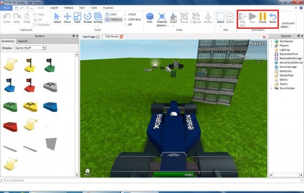Screen dimensions: 304x193
Task: Close the Flat Terrain tab
Action: (121, 37)
